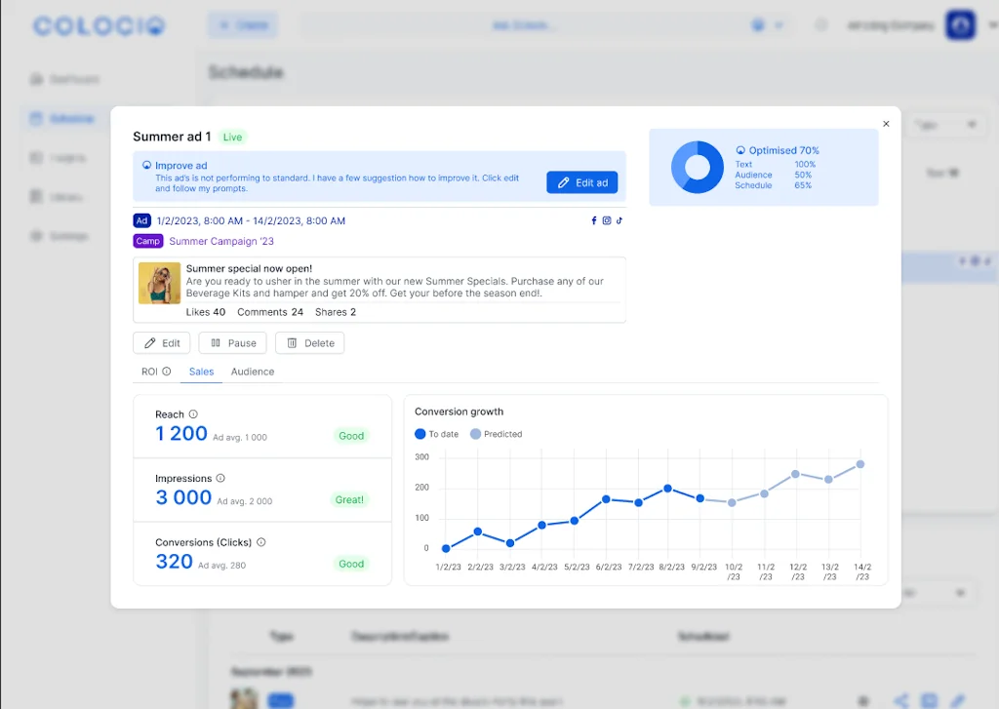Click the Optimised 70% donut chart
This screenshot has width=999, height=709.
point(697,167)
